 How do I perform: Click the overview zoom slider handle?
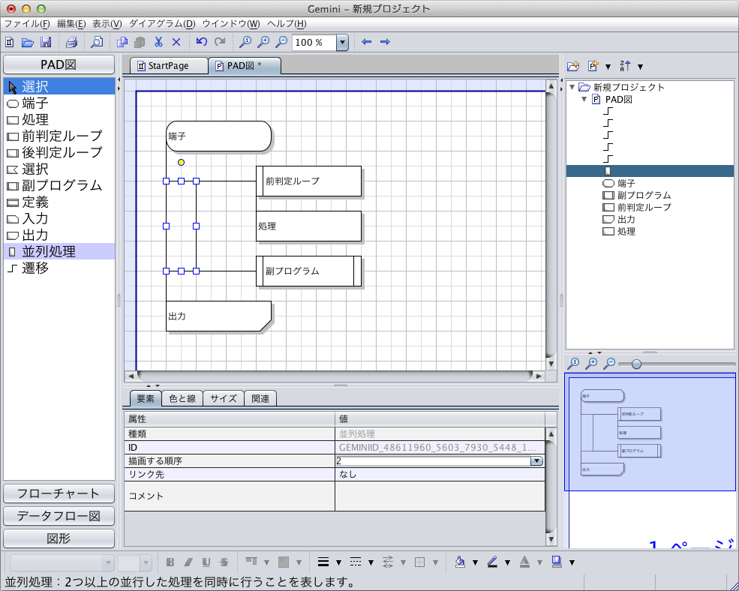tap(636, 364)
